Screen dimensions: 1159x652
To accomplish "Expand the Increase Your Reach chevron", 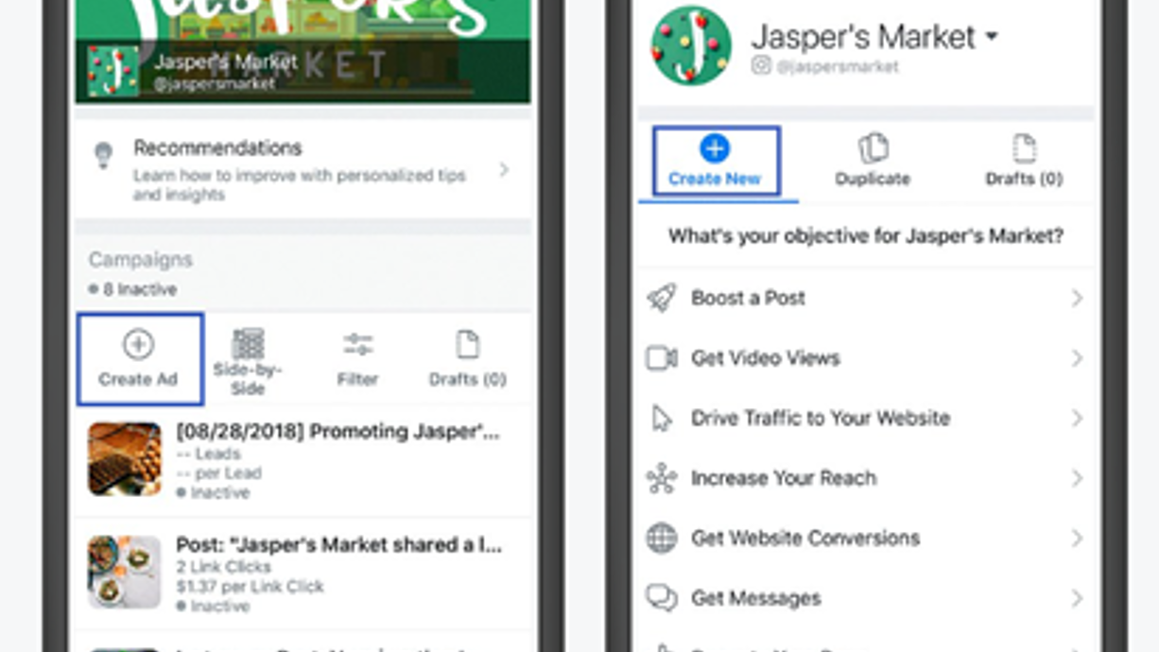I will (1077, 478).
